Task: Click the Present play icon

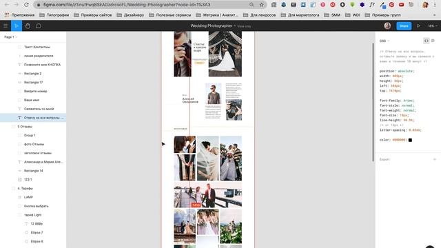Action: tap(418, 26)
